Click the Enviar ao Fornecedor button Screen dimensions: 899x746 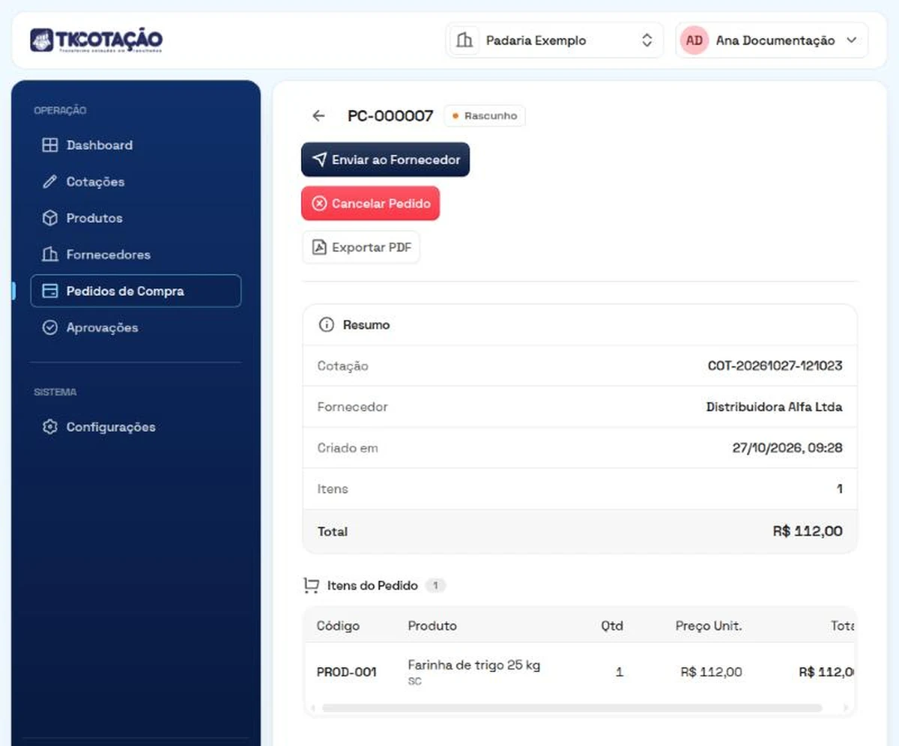click(x=385, y=160)
